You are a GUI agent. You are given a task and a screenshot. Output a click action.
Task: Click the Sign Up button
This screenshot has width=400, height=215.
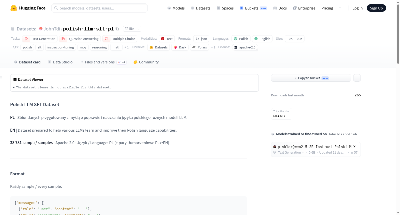coord(376,8)
